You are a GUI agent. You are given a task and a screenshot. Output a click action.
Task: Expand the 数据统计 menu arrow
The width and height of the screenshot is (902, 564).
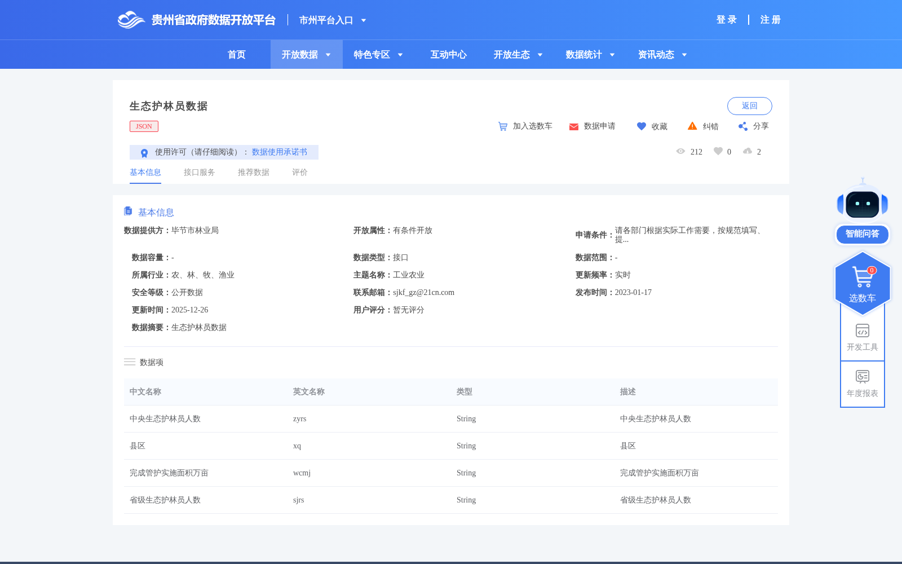(x=612, y=55)
